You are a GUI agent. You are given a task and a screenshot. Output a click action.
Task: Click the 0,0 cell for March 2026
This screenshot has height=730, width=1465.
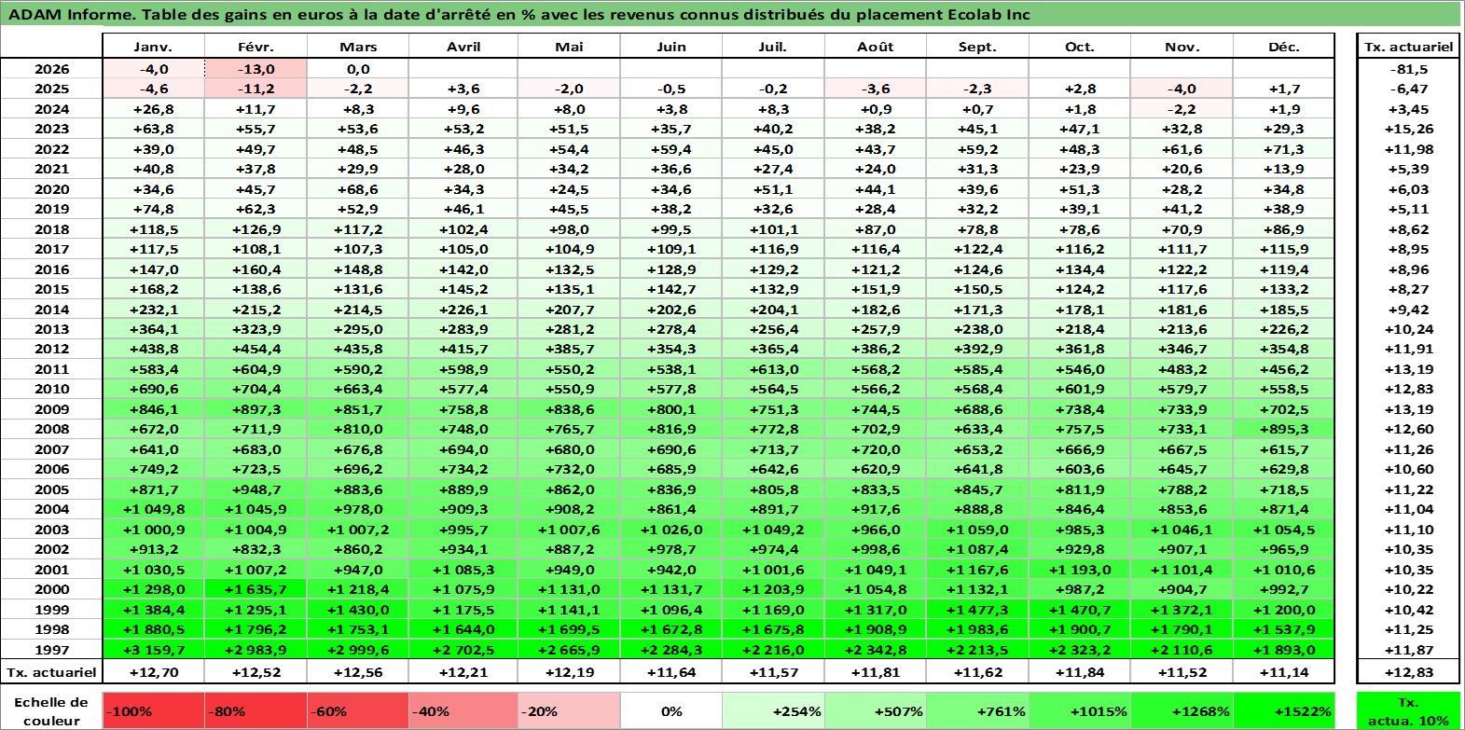click(x=358, y=69)
